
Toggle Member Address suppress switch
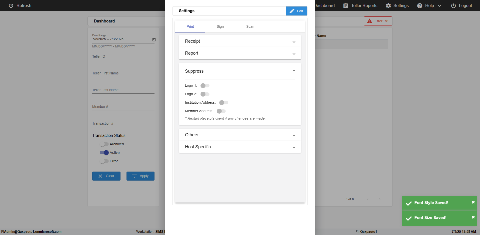pyautogui.click(x=221, y=111)
